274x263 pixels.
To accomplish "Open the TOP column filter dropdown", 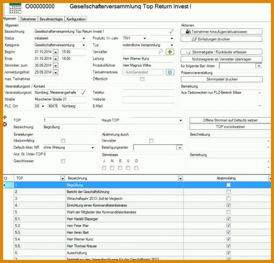I will (x=62, y=178).
